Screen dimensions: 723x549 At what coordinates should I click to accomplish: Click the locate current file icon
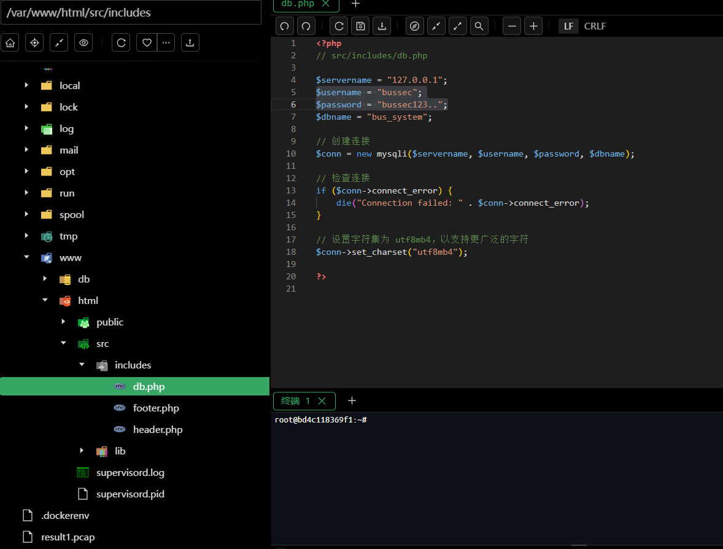[34, 42]
